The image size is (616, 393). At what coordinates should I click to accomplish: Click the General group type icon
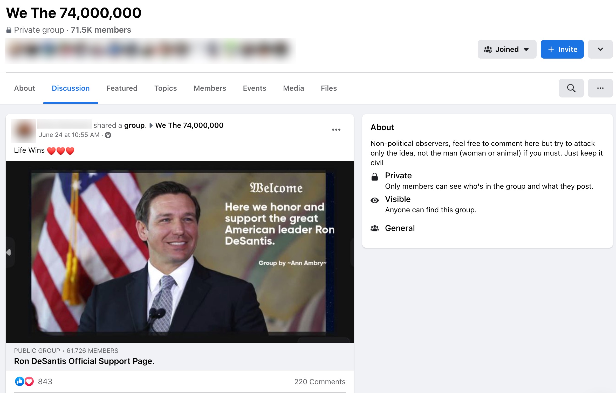coord(375,228)
